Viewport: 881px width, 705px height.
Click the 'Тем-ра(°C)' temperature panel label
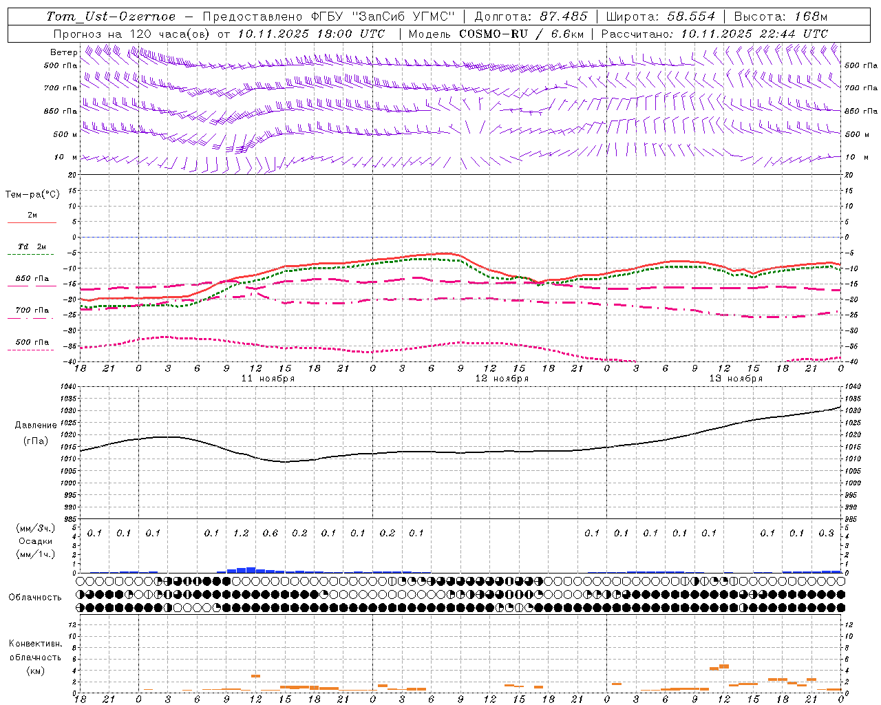[x=32, y=194]
